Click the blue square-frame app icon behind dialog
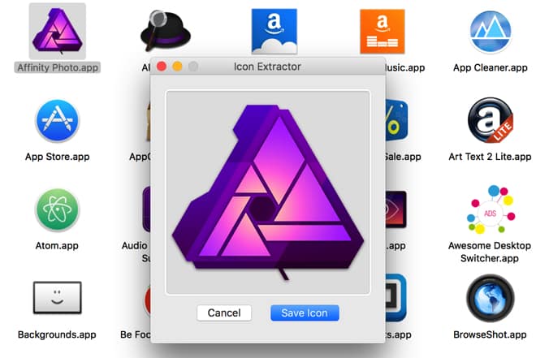The image size is (536, 358). pyautogui.click(x=396, y=298)
